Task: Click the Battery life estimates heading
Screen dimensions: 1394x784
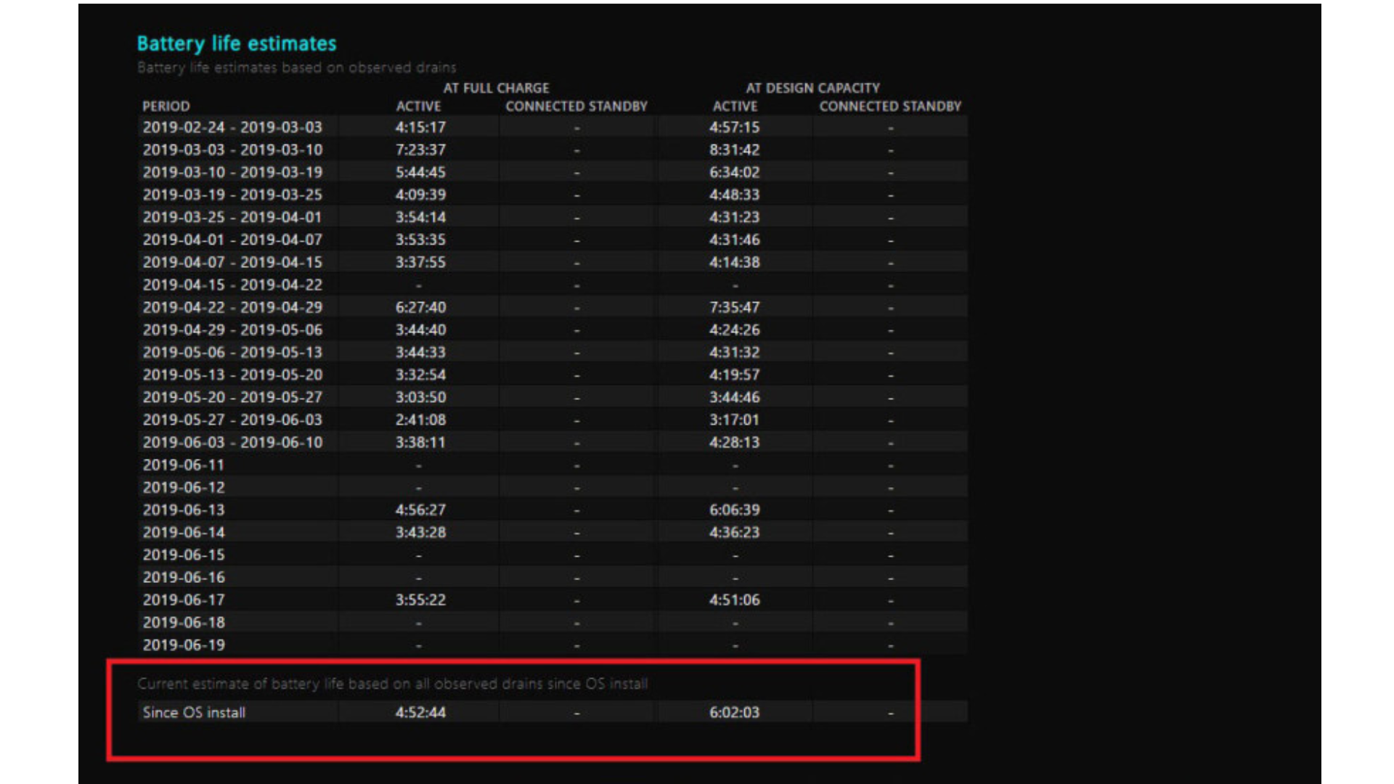Action: point(237,44)
